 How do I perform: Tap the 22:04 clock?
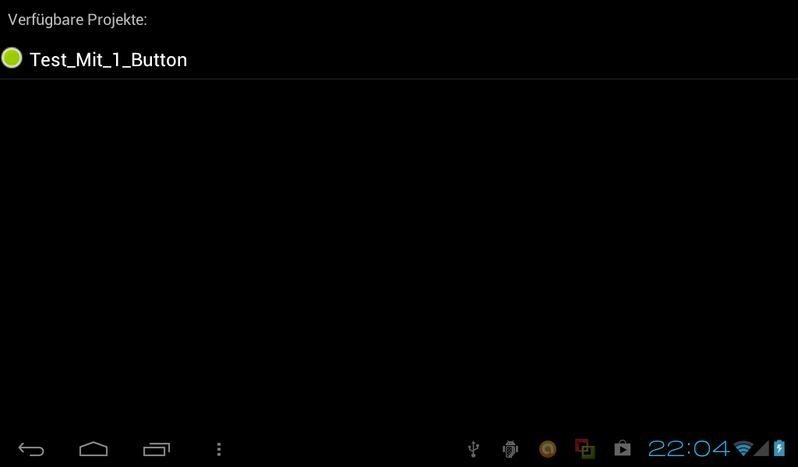(x=689, y=448)
